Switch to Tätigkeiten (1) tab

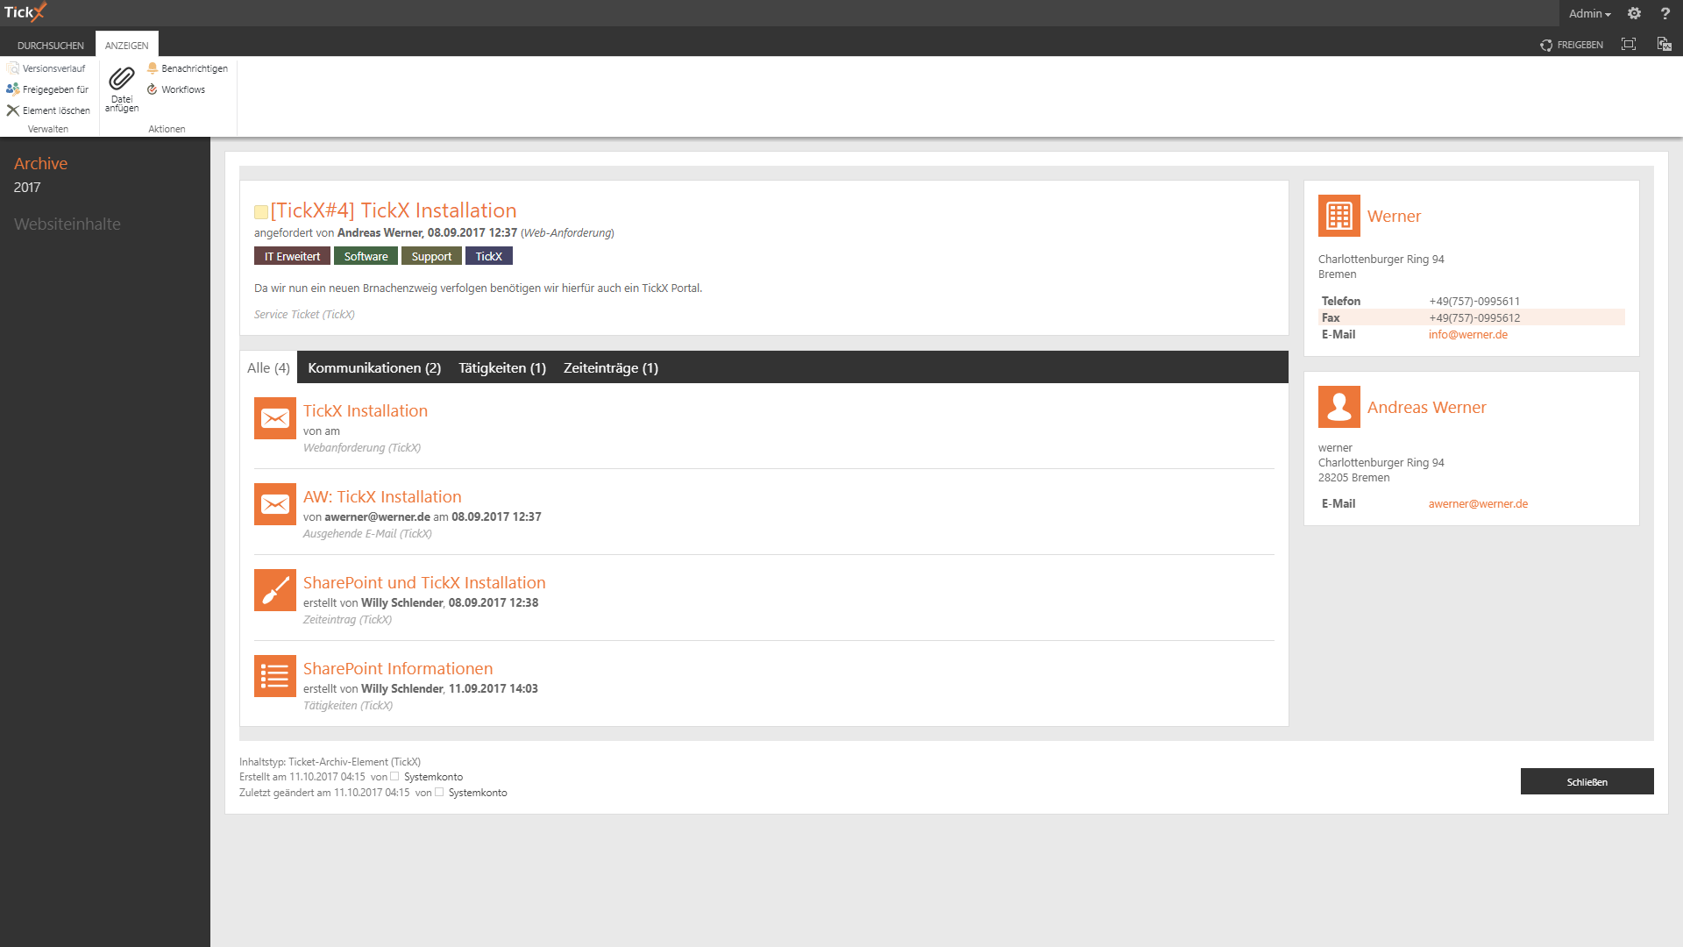point(502,367)
